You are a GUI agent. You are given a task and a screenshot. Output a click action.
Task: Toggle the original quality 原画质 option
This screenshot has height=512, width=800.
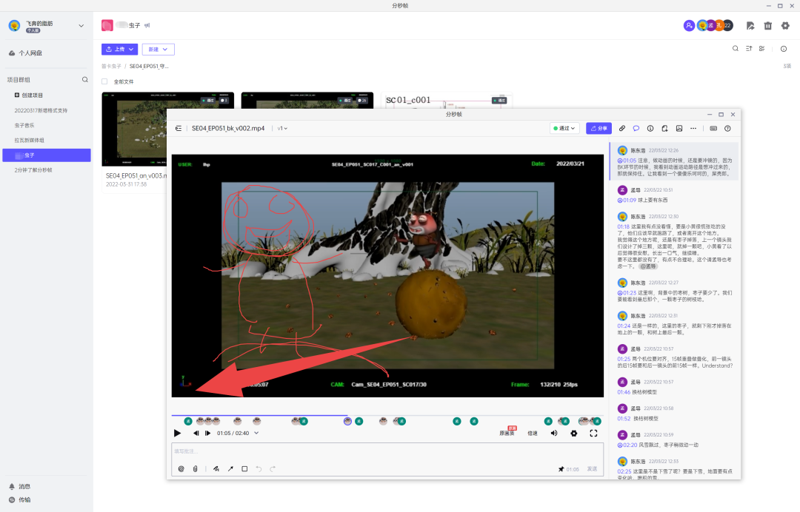[507, 433]
